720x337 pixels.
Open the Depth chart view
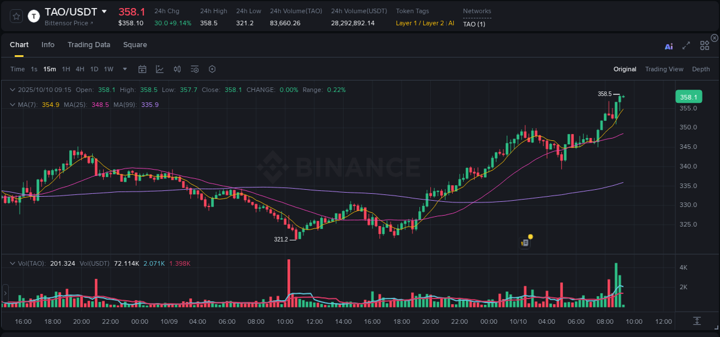[701, 68]
